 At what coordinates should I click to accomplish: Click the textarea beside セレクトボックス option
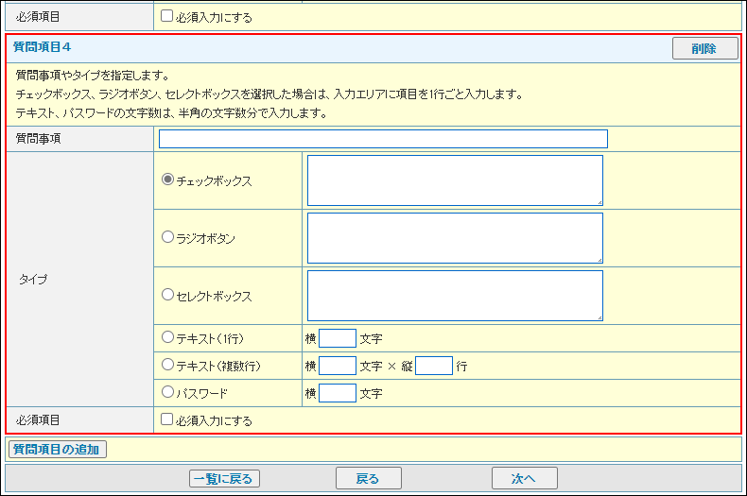454,295
